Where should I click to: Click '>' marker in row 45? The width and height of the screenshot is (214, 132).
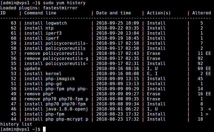207,114
